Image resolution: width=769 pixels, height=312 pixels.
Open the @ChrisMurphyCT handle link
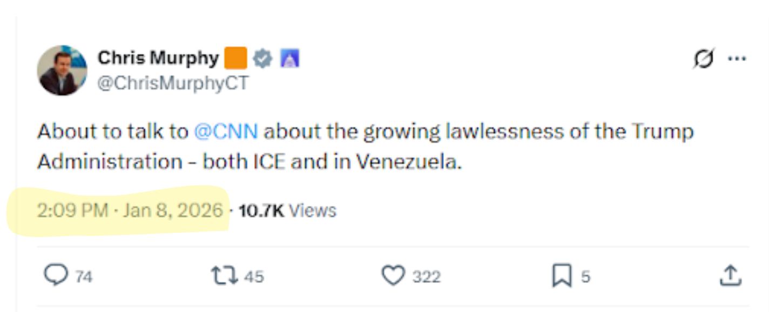click(x=173, y=84)
